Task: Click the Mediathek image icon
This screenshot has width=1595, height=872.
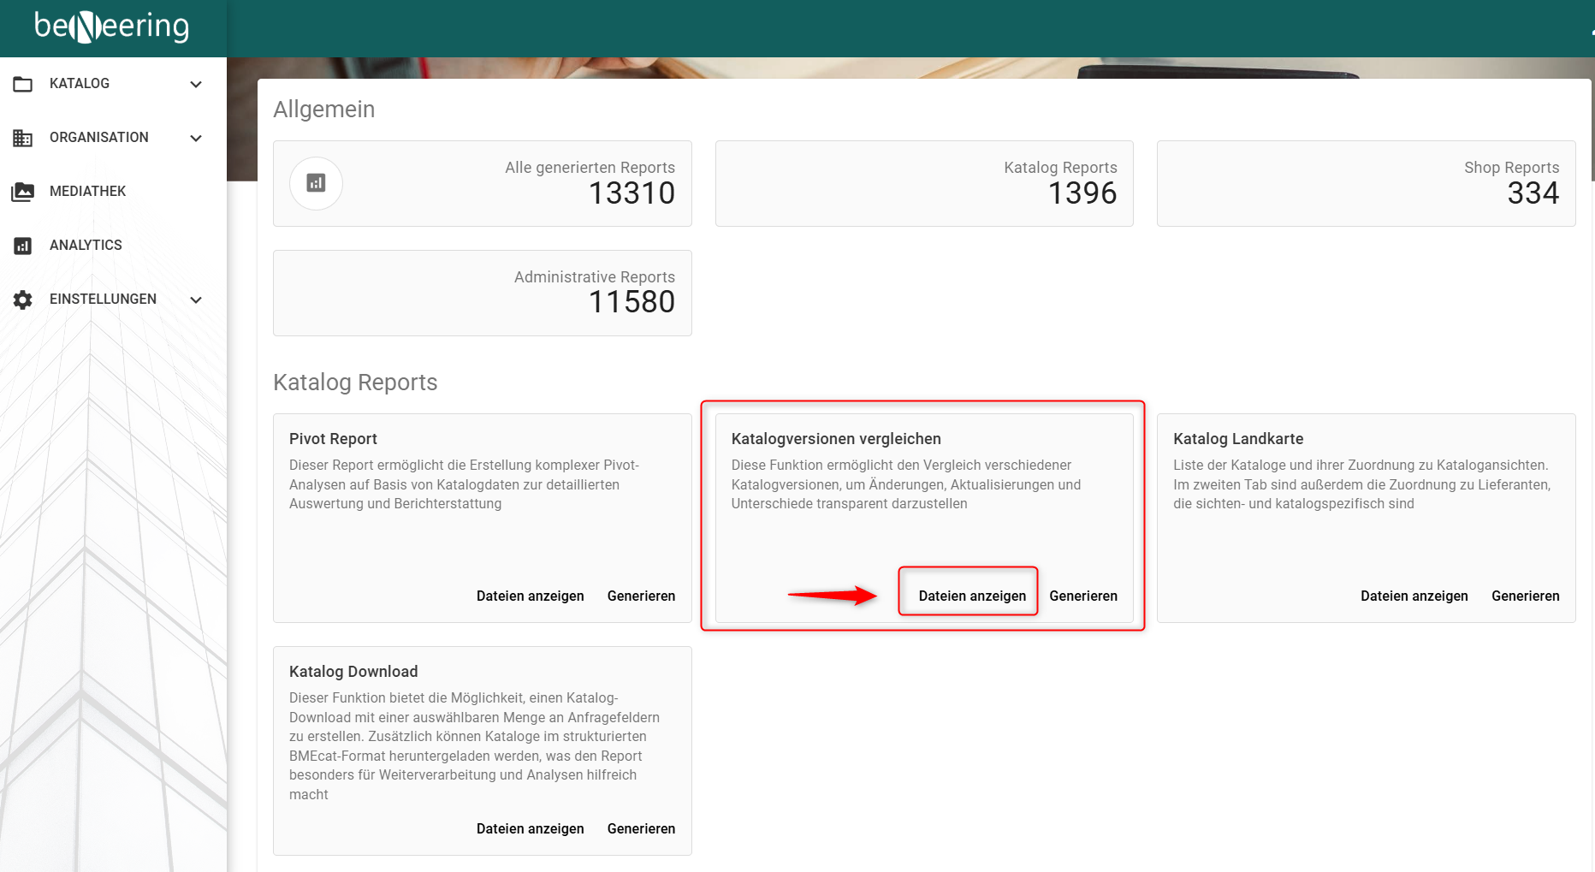Action: pyautogui.click(x=23, y=192)
